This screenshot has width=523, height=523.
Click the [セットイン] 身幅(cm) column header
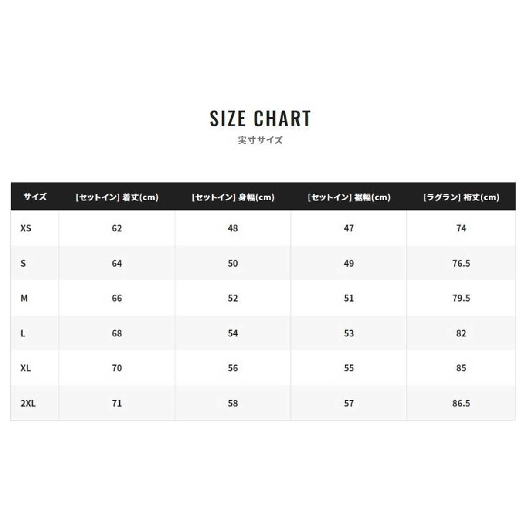coord(233,197)
